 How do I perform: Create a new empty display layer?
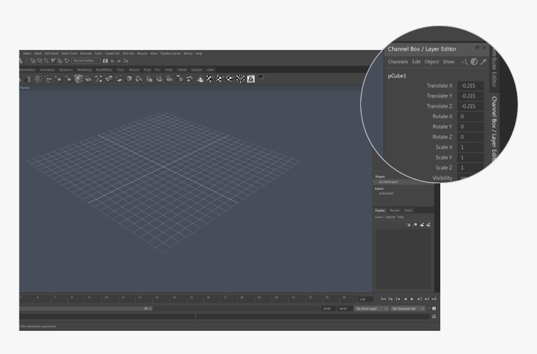pyautogui.click(x=421, y=225)
